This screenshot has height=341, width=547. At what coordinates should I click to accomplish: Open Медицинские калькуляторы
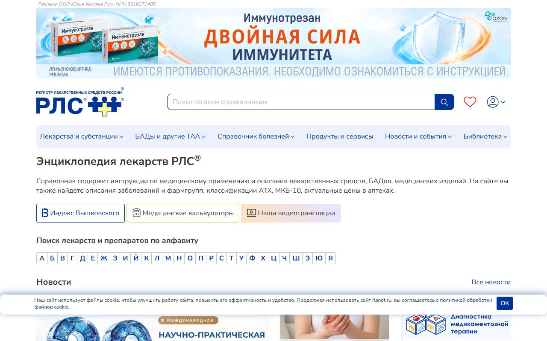[x=183, y=213]
